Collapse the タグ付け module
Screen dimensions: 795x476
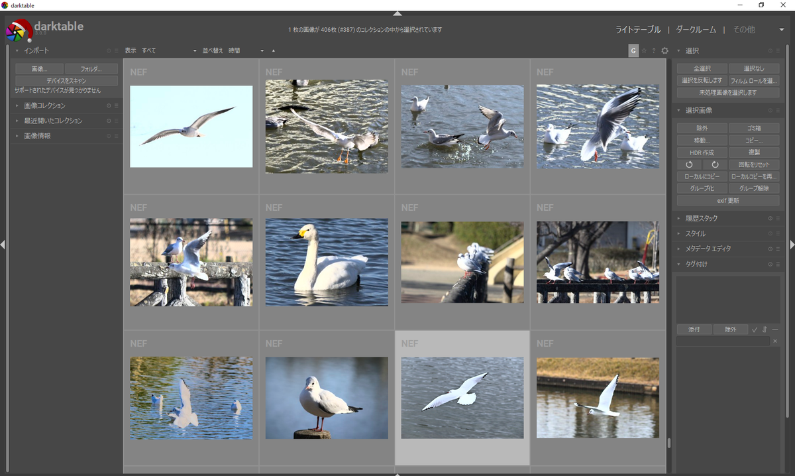(x=679, y=264)
